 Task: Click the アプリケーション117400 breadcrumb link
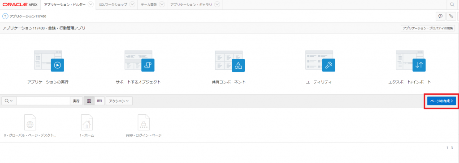(x=28, y=17)
